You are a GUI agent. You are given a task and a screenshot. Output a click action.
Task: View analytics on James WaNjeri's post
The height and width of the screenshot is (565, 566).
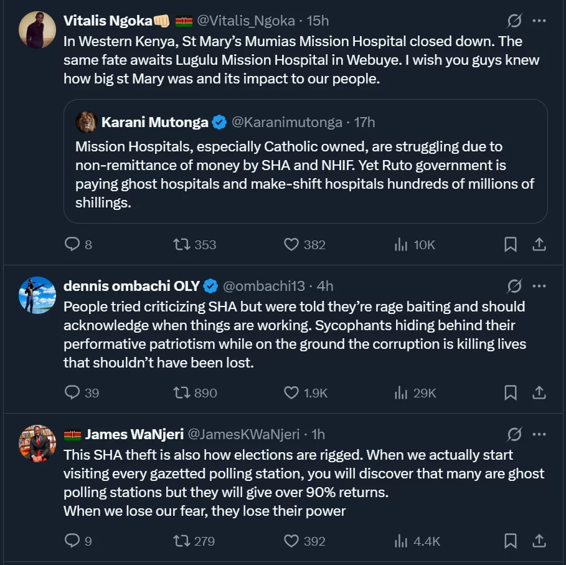tap(401, 541)
